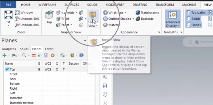Image resolution: width=213 pixels, height=105 pixels.
Task: Click the save disk icon in side toolbar
Action: 105,86
